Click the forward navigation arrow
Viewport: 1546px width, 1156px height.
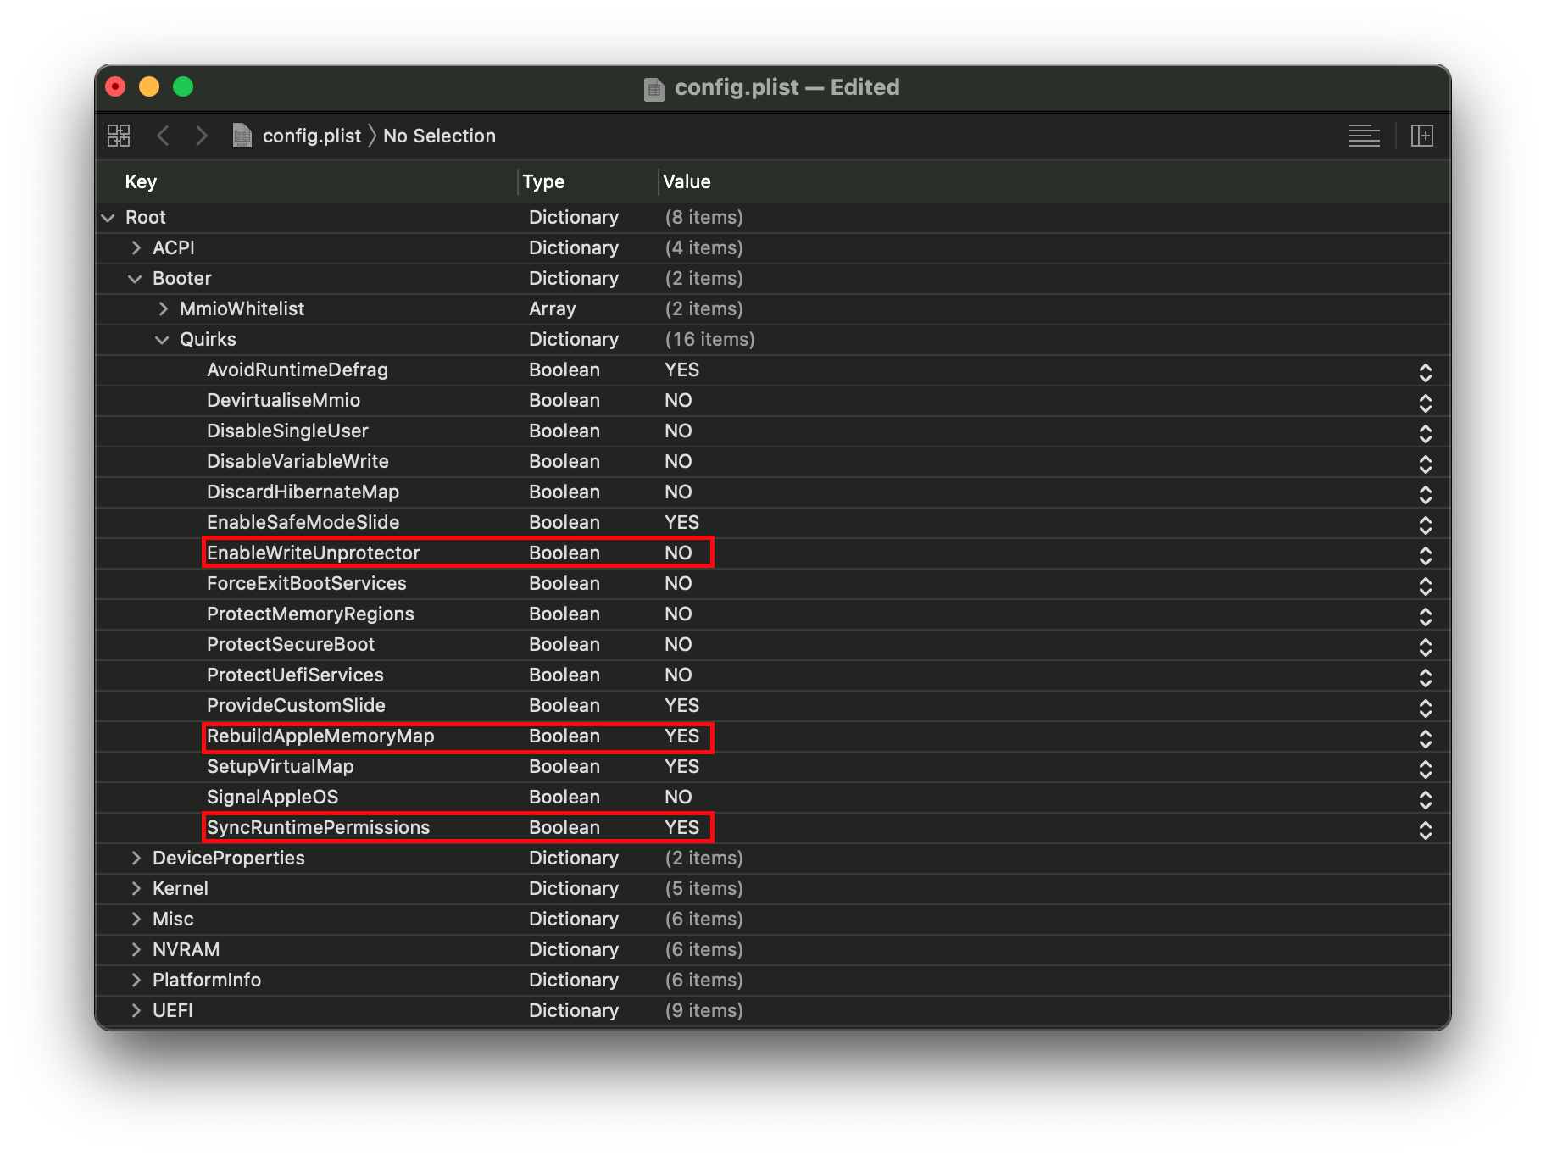click(x=202, y=136)
